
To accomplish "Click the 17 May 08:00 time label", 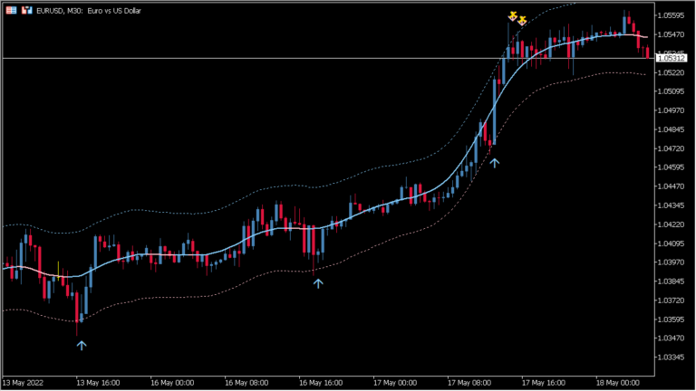I will coord(470,382).
